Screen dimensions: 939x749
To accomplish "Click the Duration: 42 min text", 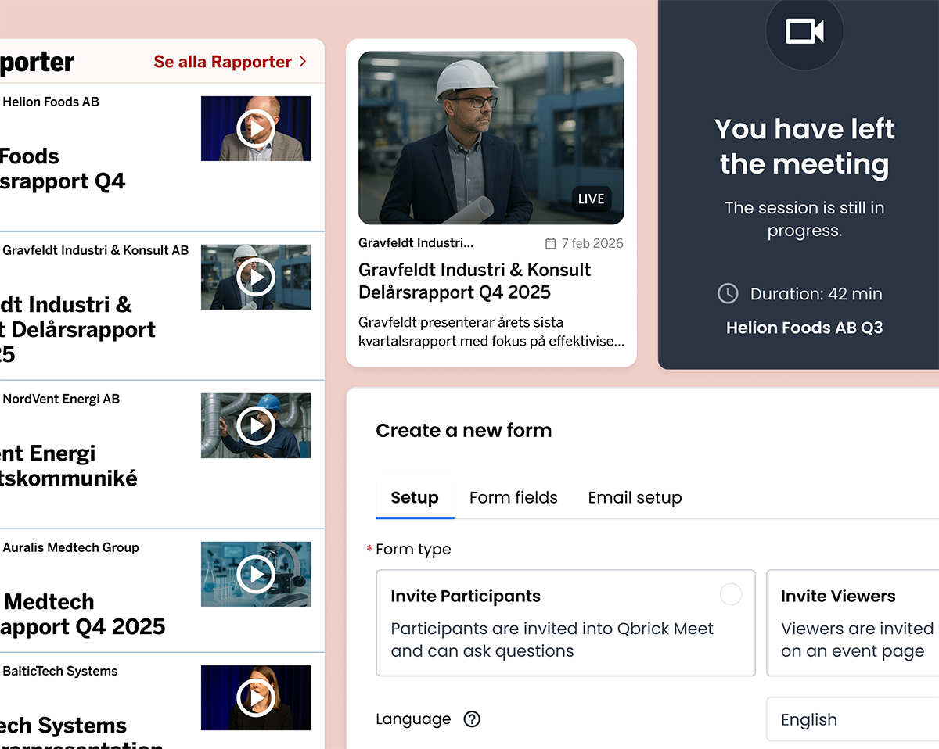I will pyautogui.click(x=816, y=294).
